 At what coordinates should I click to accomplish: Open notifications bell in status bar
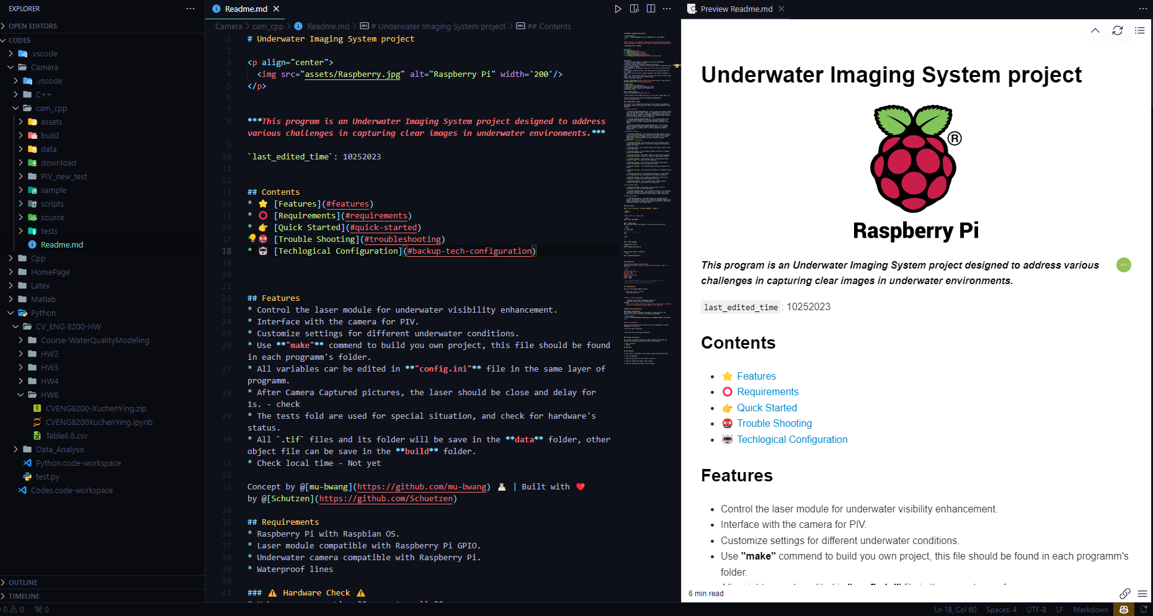(x=1144, y=610)
